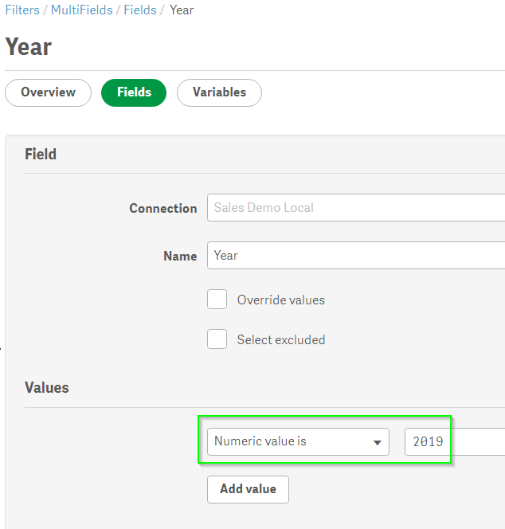Switch to the Overview tab
Screen dimensions: 505x529
tap(49, 92)
